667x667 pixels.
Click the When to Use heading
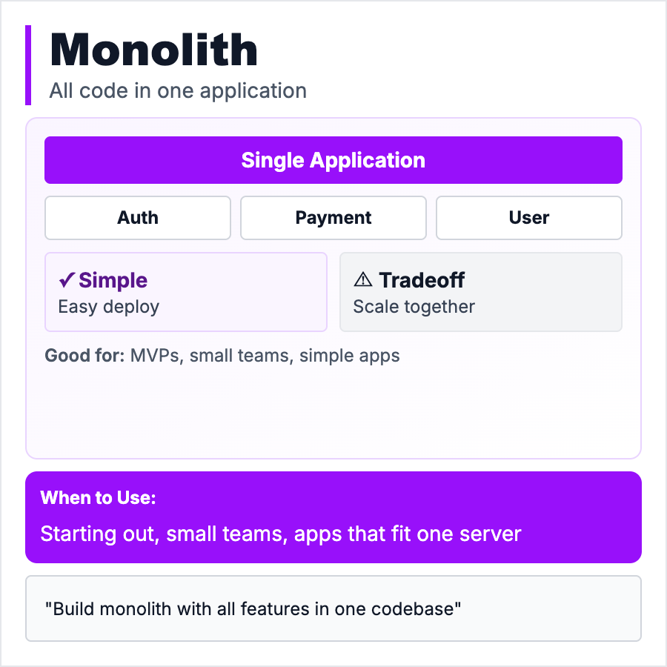[98, 498]
